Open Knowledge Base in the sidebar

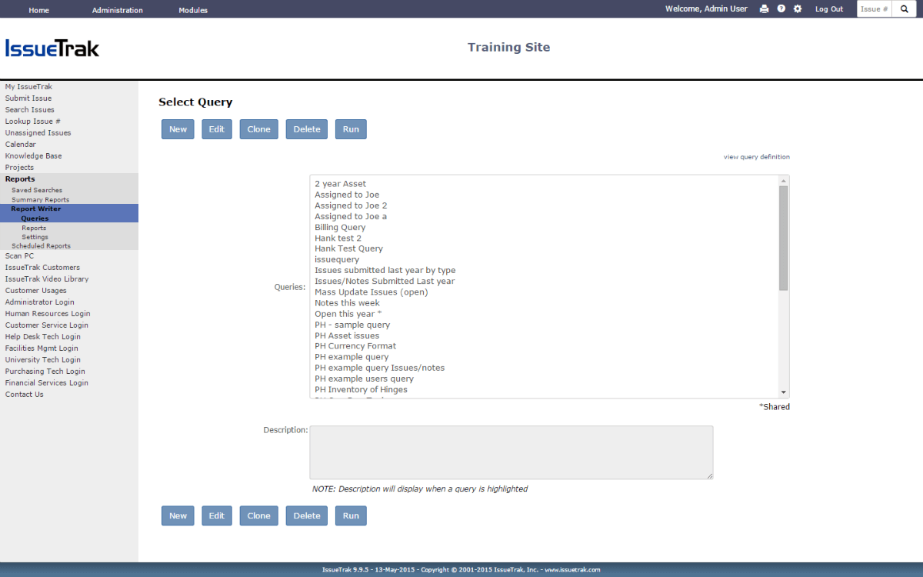33,156
